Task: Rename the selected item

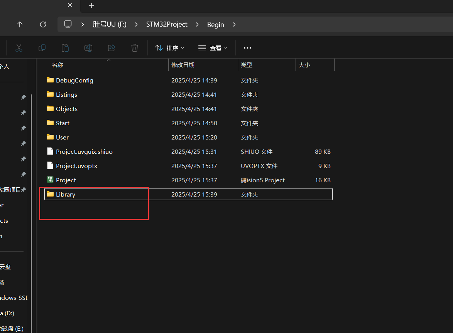Action: click(88, 48)
